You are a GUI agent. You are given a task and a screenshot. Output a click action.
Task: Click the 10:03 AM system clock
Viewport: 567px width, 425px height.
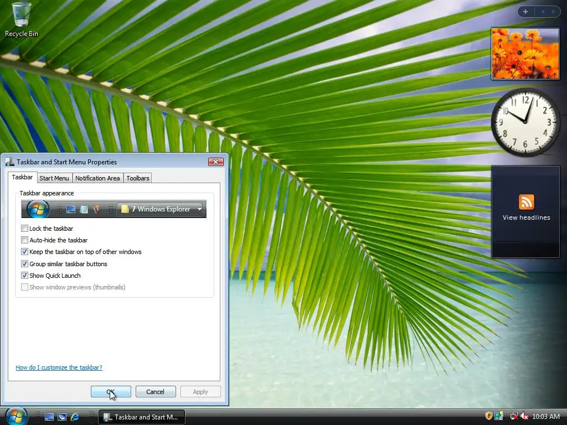[x=546, y=417]
